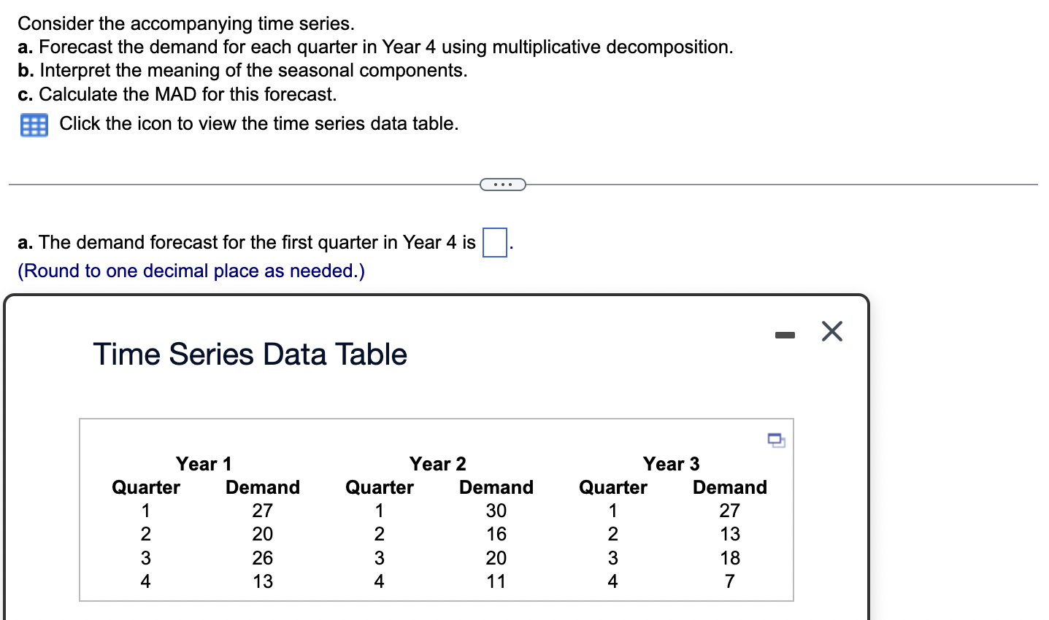
Task: Click the X icon on the data table window
Action: click(x=831, y=331)
